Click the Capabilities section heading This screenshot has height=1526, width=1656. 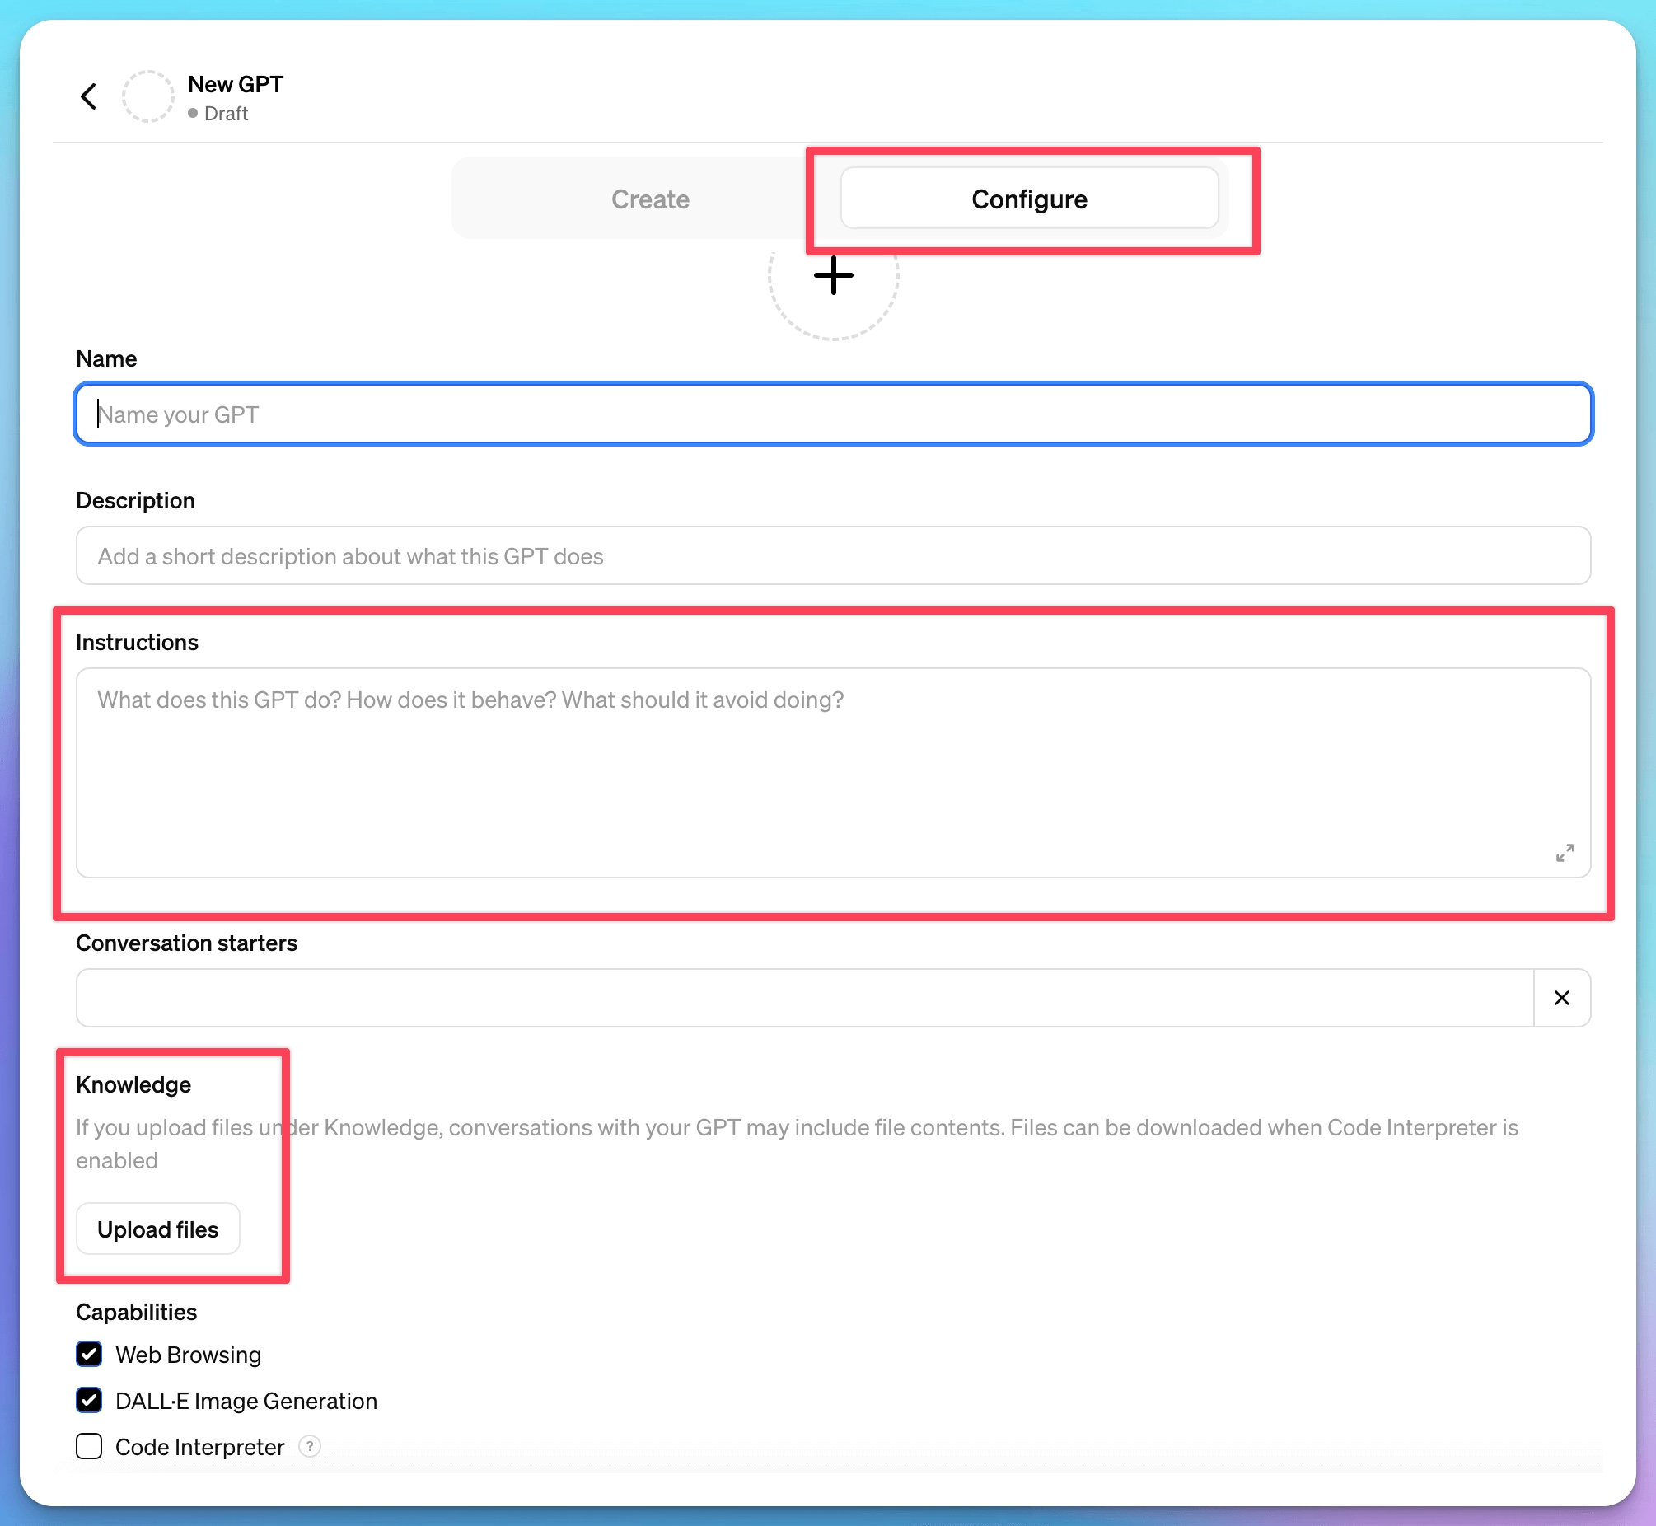click(136, 1312)
